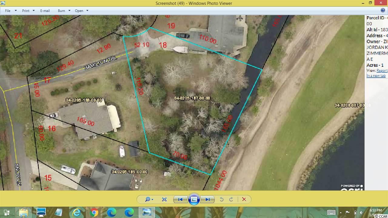The height and width of the screenshot is (218, 388).
Task: Open the File menu
Action: point(8,11)
